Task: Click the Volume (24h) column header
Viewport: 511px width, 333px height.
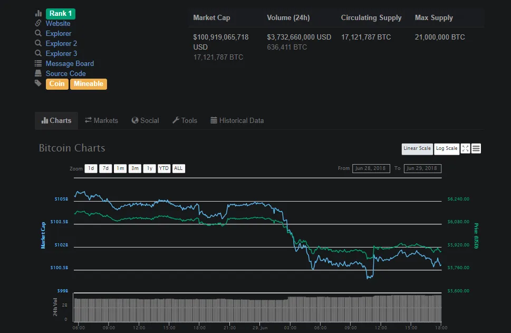Action: coord(288,17)
